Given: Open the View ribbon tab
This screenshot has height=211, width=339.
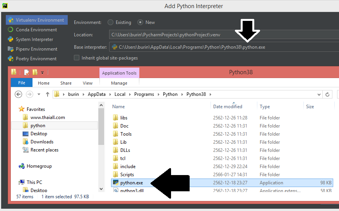Looking at the screenshot, I should tap(87, 83).
